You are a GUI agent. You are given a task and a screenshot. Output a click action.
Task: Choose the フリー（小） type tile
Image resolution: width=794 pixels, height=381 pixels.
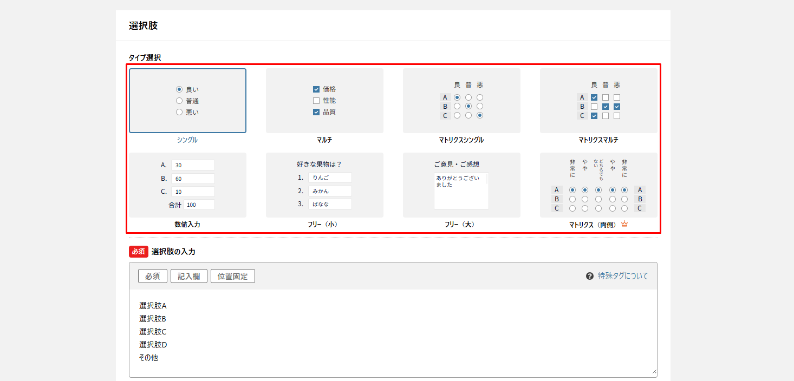(324, 185)
